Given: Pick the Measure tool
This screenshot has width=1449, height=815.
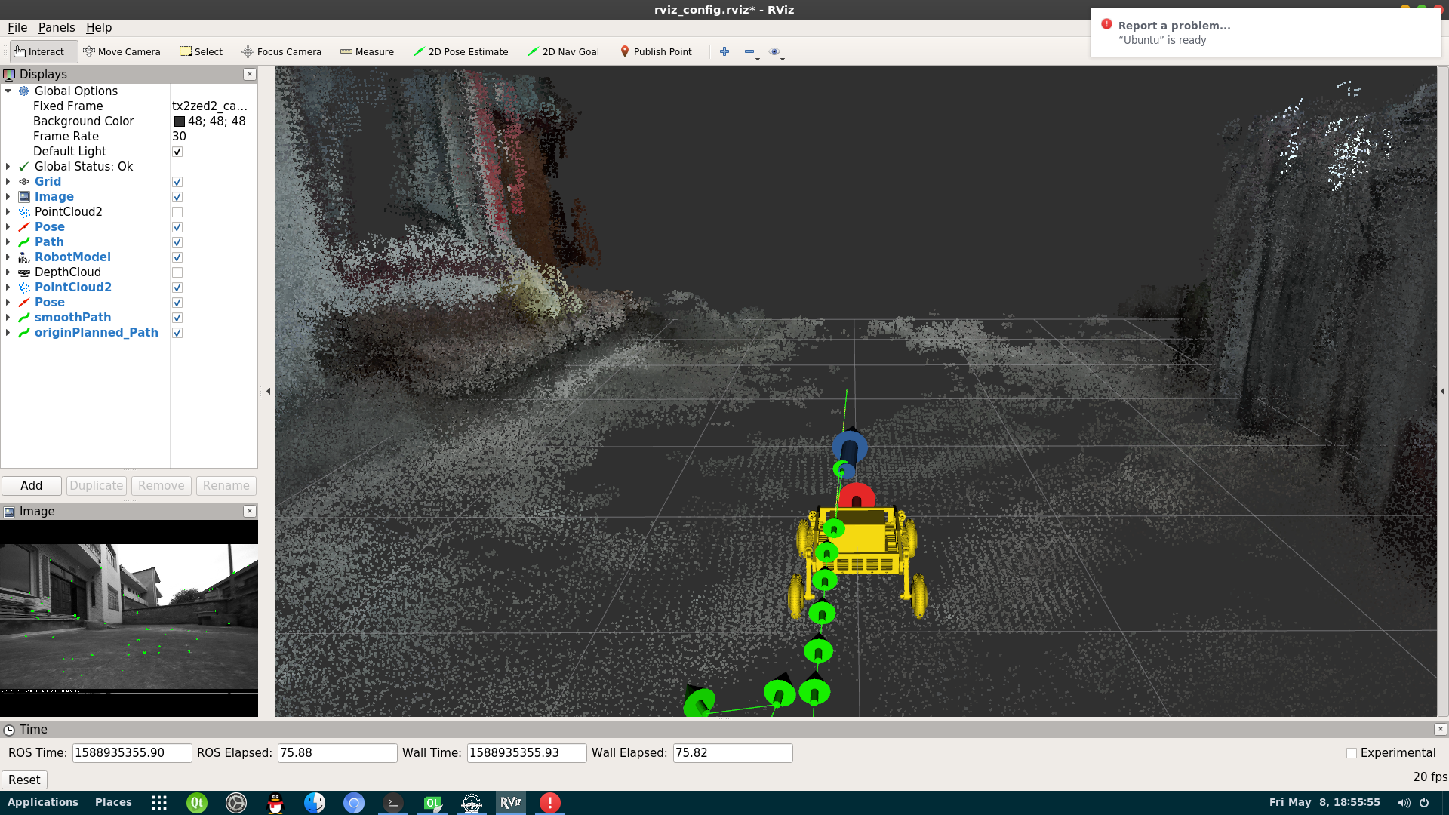Looking at the screenshot, I should [x=367, y=51].
